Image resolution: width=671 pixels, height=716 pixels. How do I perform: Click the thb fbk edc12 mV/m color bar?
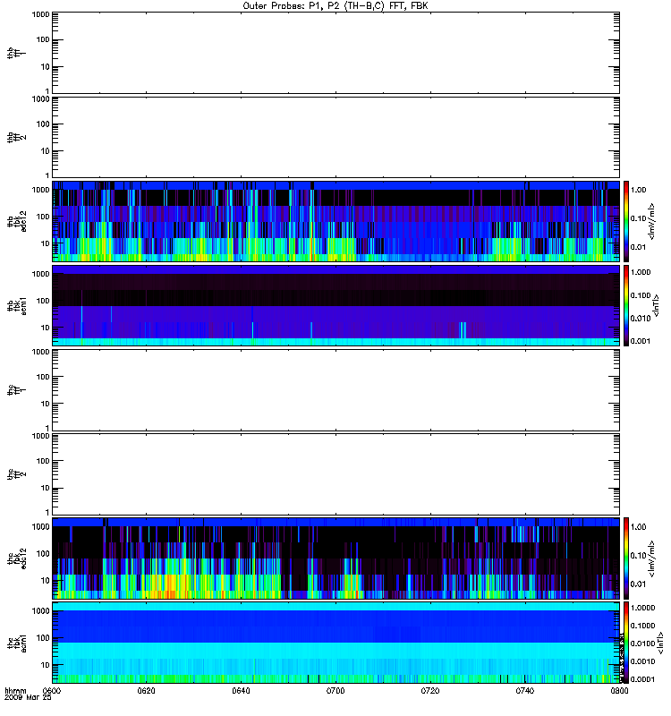626,221
